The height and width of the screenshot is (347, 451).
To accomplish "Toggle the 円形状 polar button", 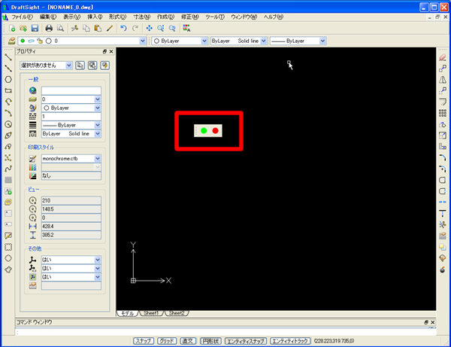I will pos(210,341).
